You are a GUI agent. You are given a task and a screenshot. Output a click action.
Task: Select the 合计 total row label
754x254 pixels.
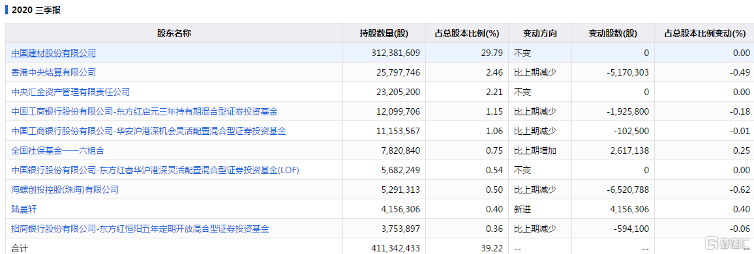click(20, 248)
